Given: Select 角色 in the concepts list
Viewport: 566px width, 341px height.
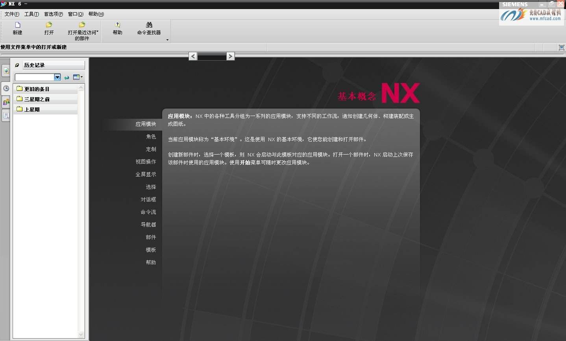Looking at the screenshot, I should [x=151, y=136].
